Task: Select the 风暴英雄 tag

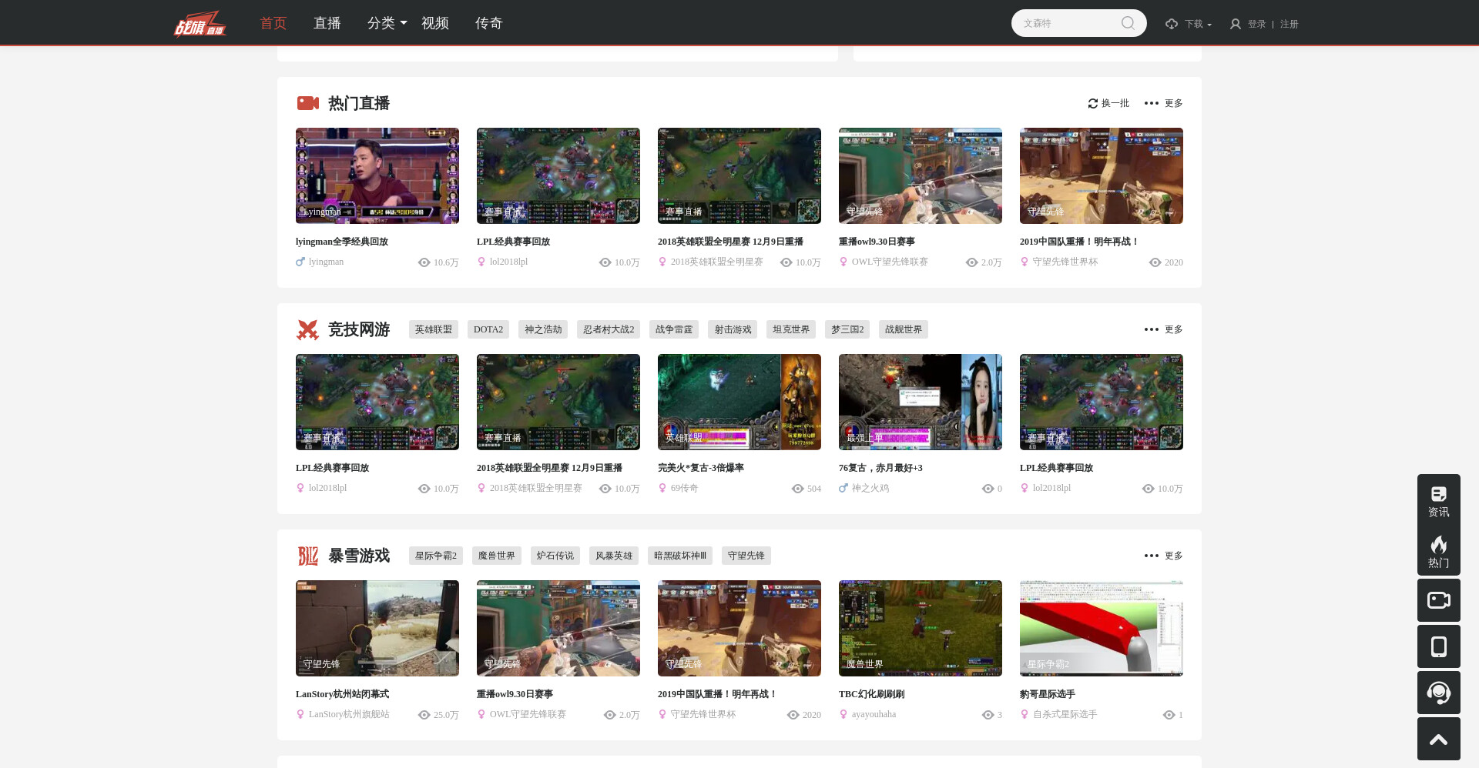Action: click(x=614, y=556)
